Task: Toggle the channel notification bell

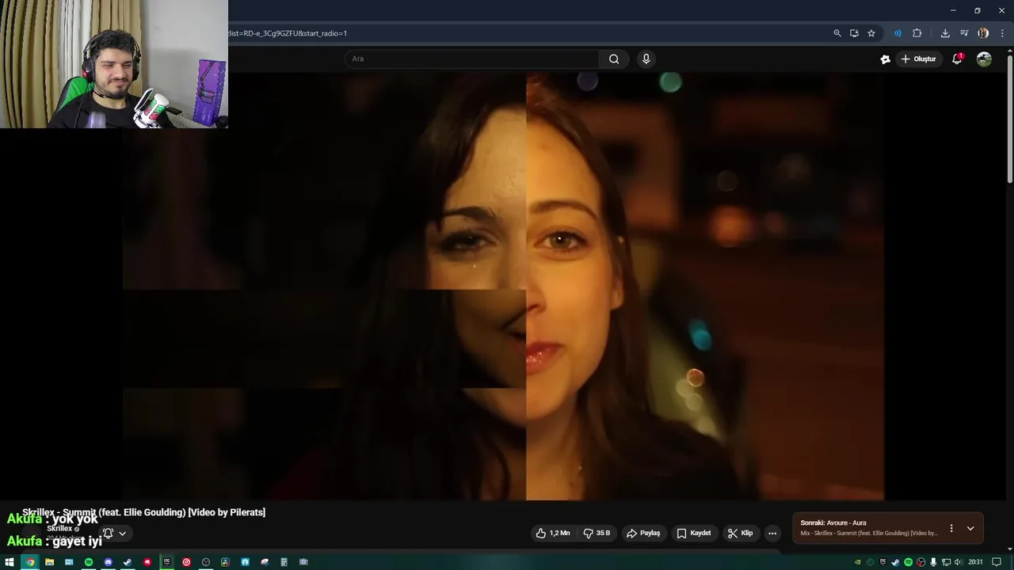Action: [108, 533]
